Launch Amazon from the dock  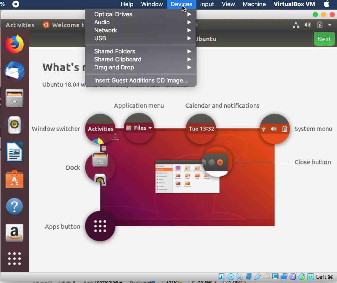14,233
